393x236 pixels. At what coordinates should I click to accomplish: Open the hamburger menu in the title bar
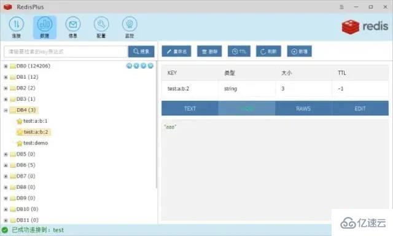pos(341,7)
